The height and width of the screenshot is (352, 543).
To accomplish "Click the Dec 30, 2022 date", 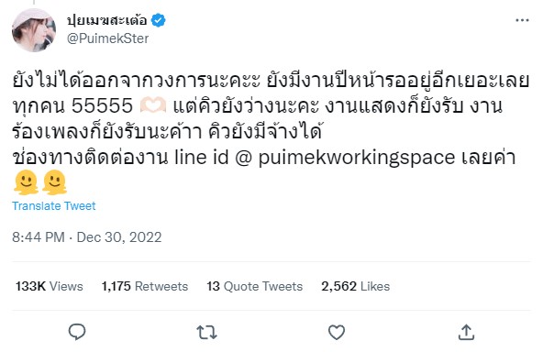I will click(119, 237).
